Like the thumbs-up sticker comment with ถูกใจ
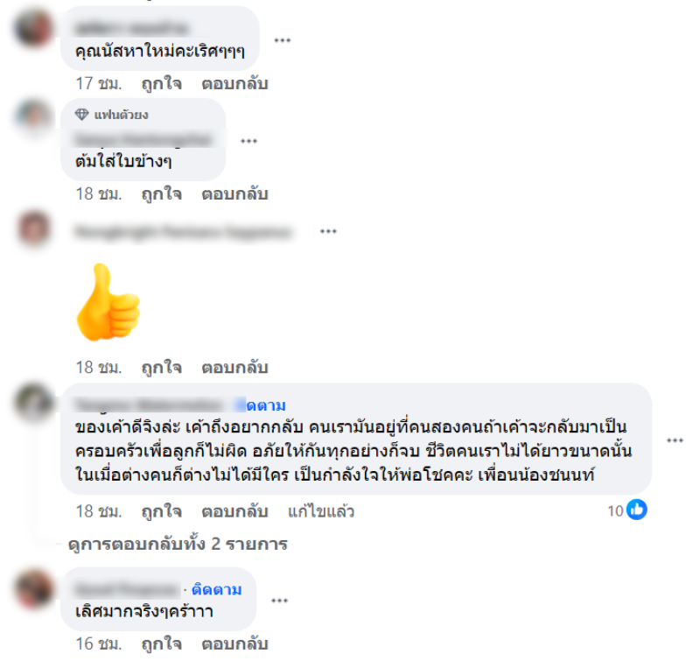 (162, 367)
